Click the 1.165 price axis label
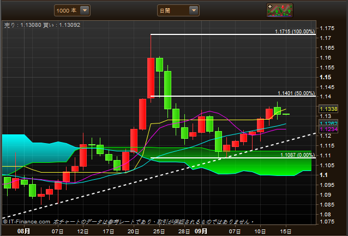Viewport: 348px width, 236px height. tap(327, 48)
